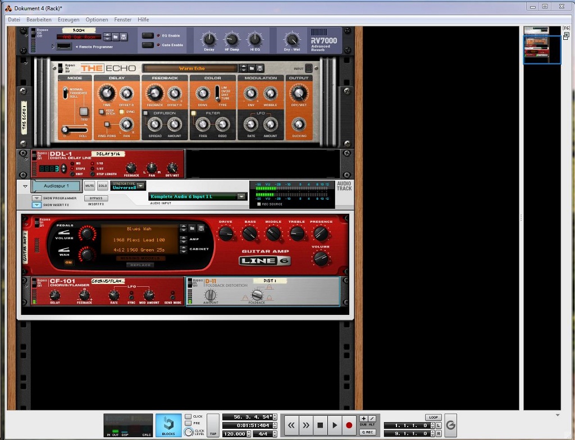Viewport: 575px width, 440px height.
Task: Enable EQ on the RV7000 reverb
Action: coord(148,35)
